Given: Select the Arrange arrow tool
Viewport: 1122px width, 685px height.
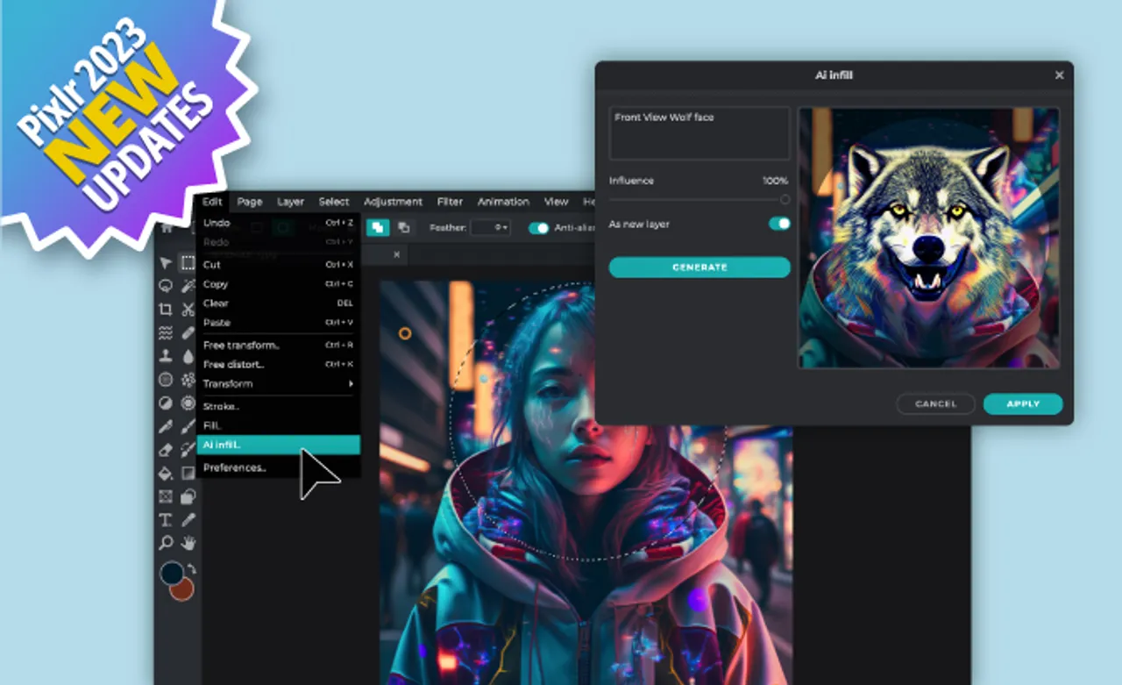Looking at the screenshot, I should point(165,263).
